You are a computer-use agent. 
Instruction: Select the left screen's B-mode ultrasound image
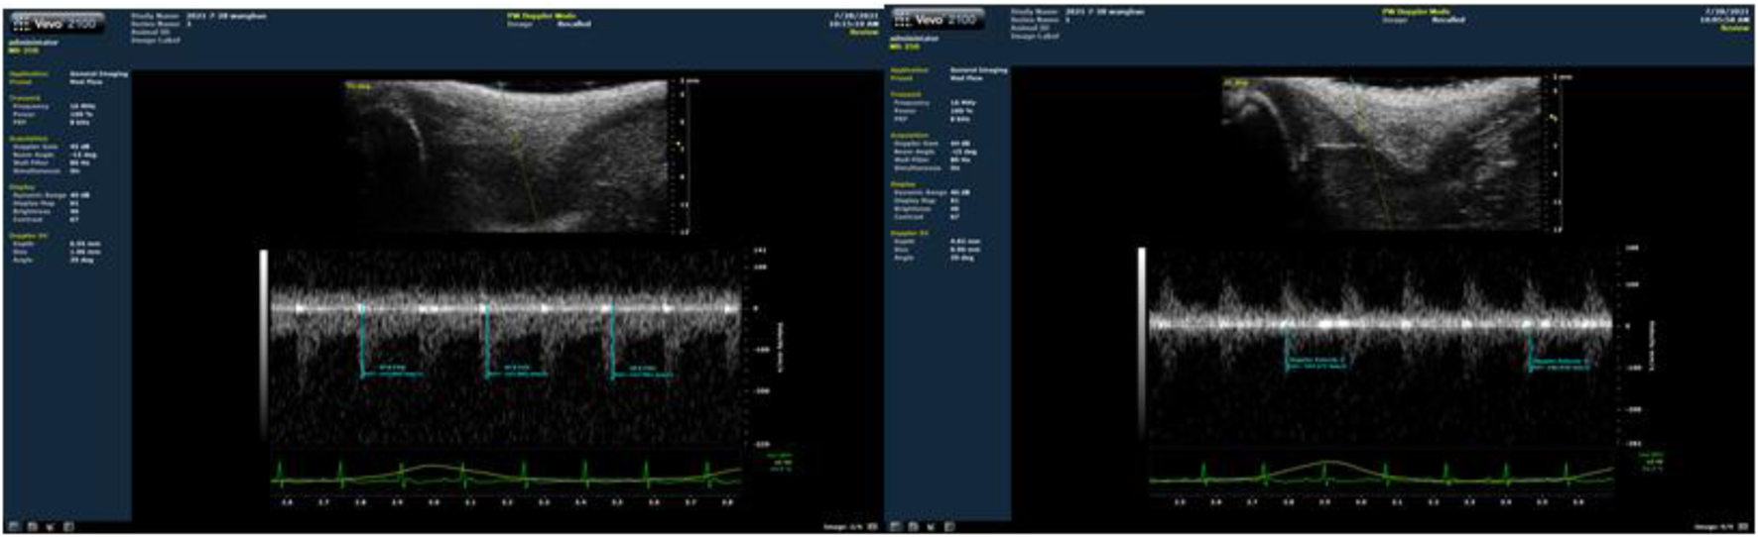tap(506, 156)
